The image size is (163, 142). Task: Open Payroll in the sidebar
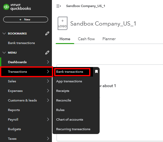pyautogui.click(x=13, y=120)
